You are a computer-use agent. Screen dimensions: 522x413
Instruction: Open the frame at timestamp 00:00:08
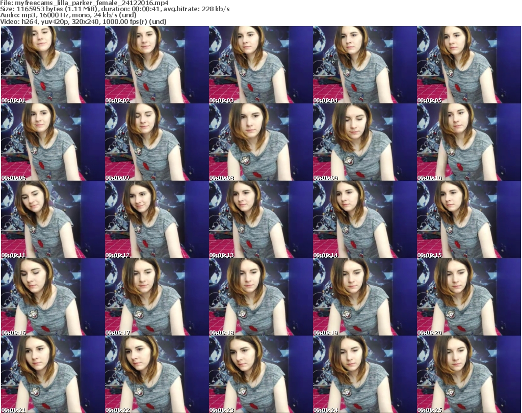click(x=260, y=142)
